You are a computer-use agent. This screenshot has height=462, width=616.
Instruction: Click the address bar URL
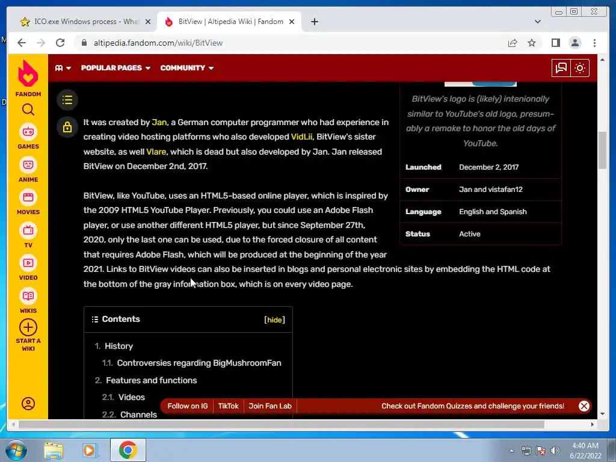158,43
